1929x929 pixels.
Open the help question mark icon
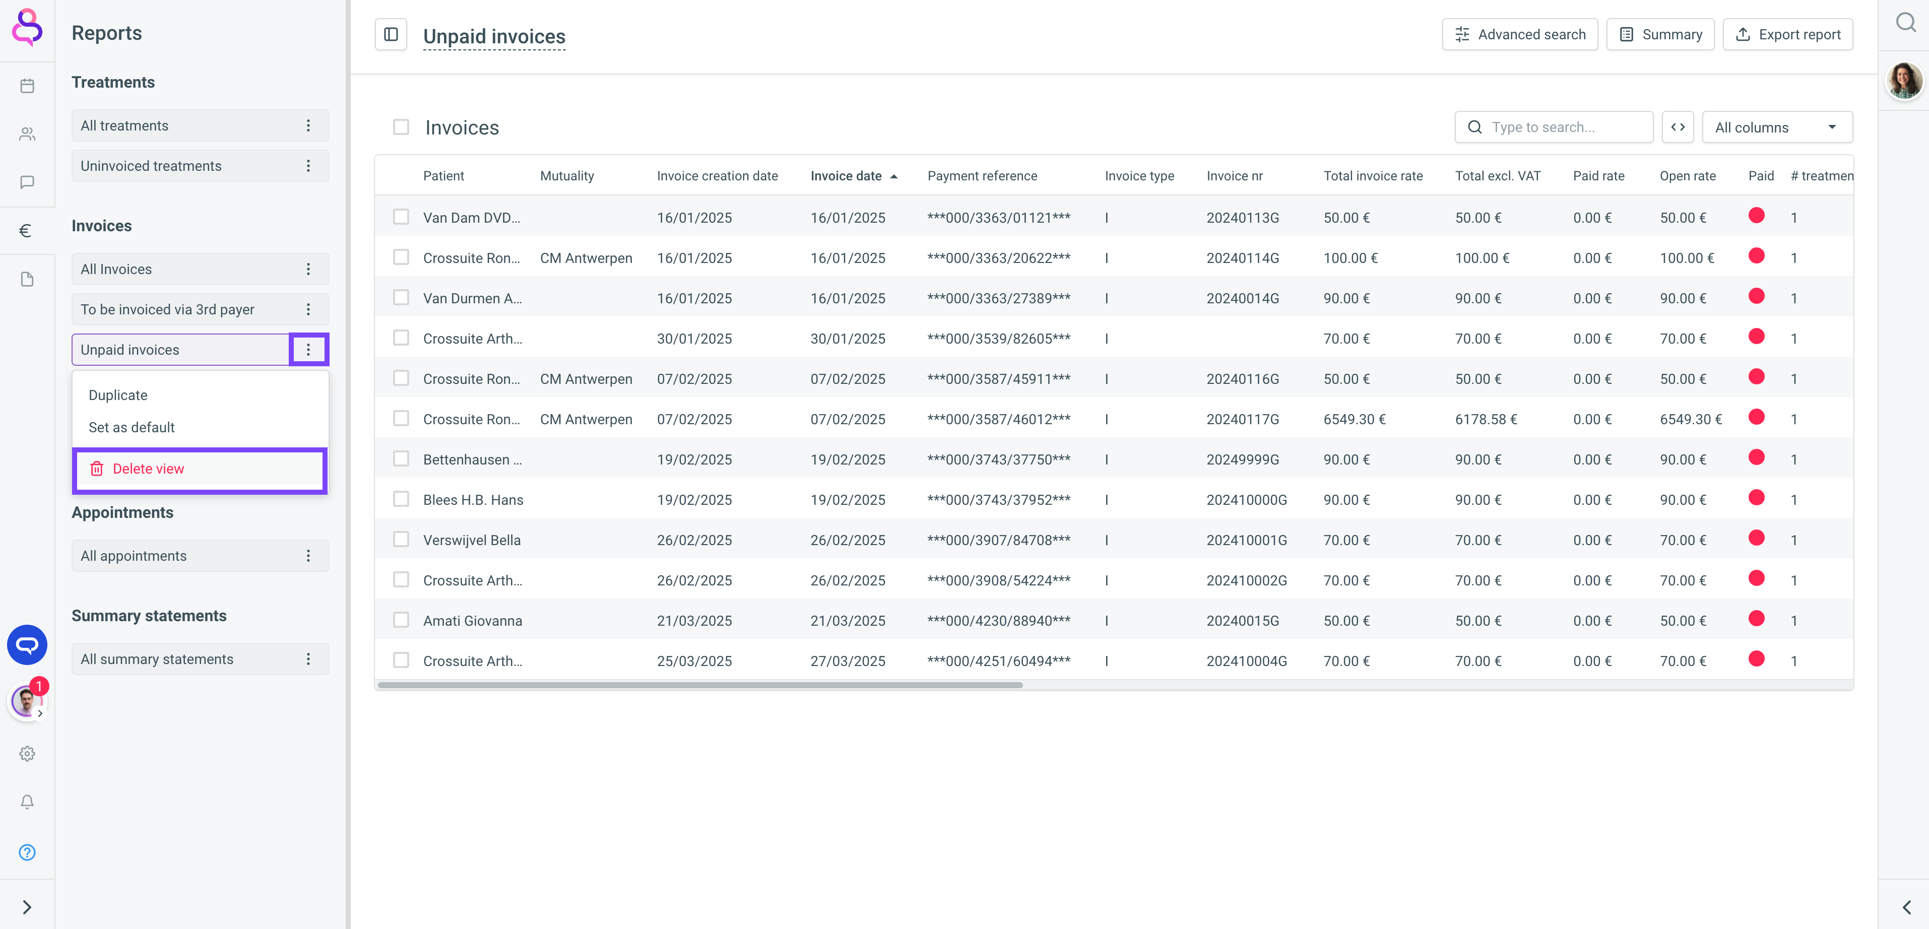pos(27,852)
